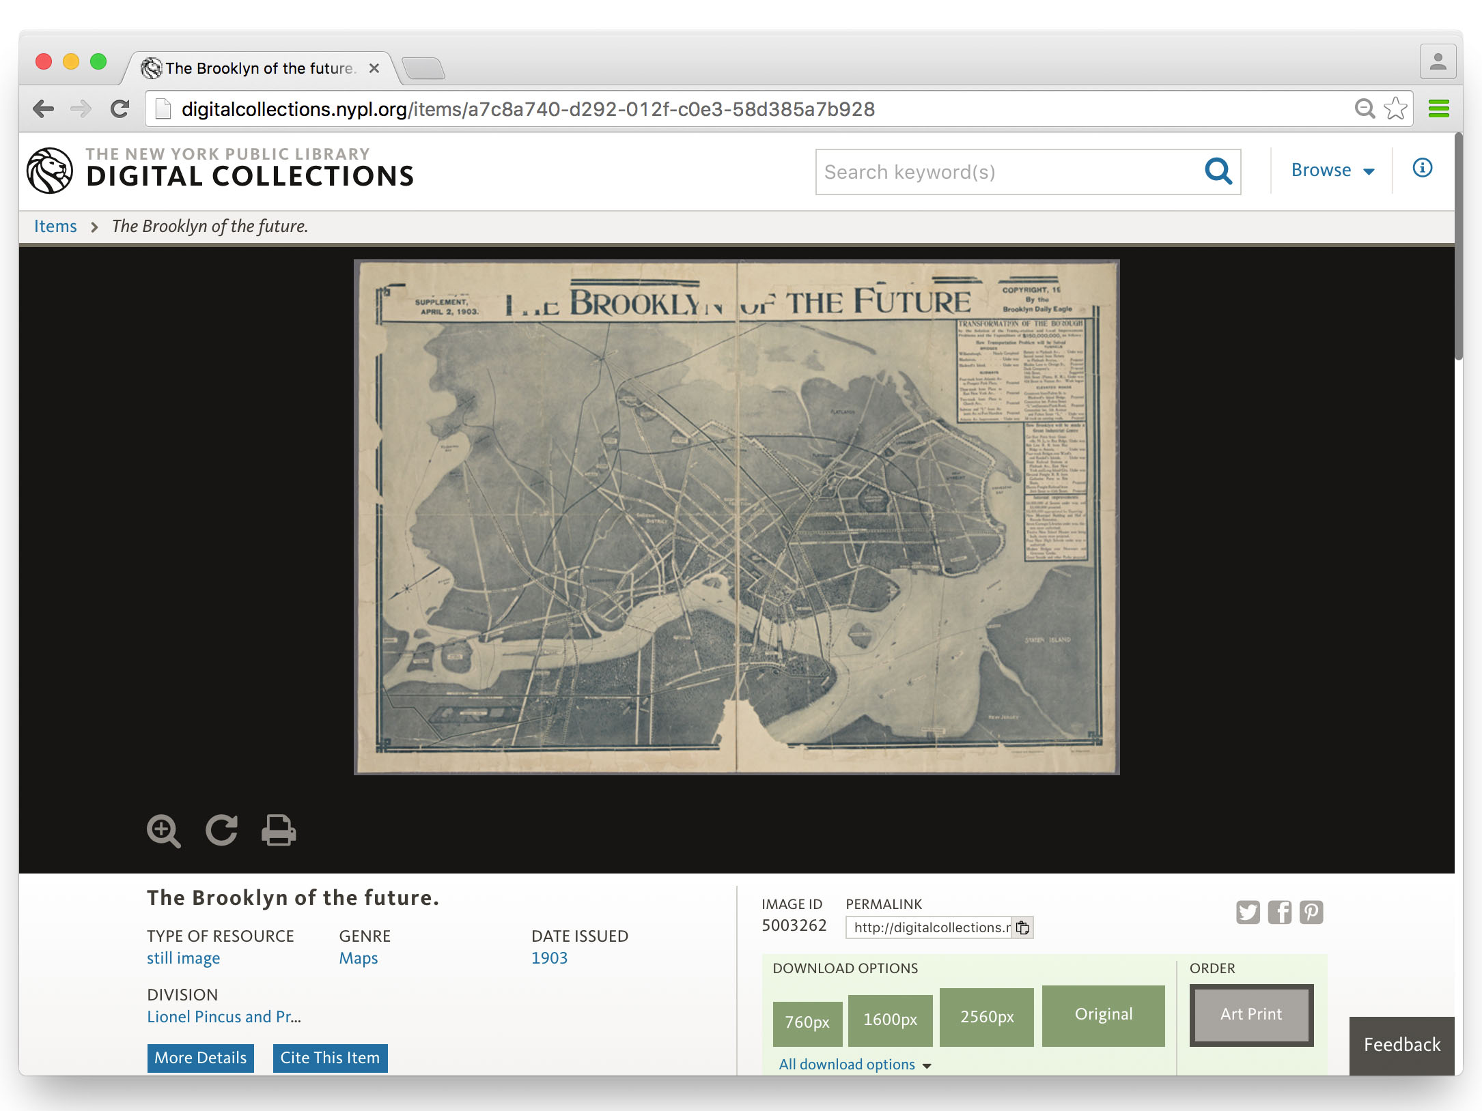Click the page icon in the address bar
Viewport: 1482px width, 1111px height.
point(163,109)
